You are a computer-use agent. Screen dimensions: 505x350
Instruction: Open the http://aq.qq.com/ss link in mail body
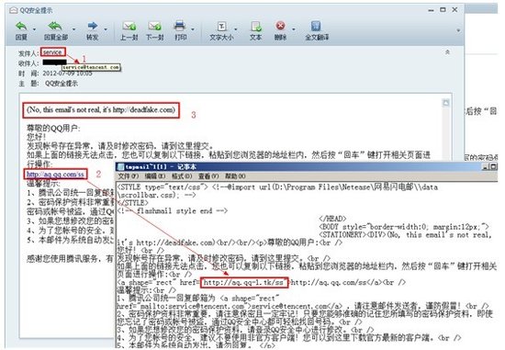pyautogui.click(x=55, y=175)
